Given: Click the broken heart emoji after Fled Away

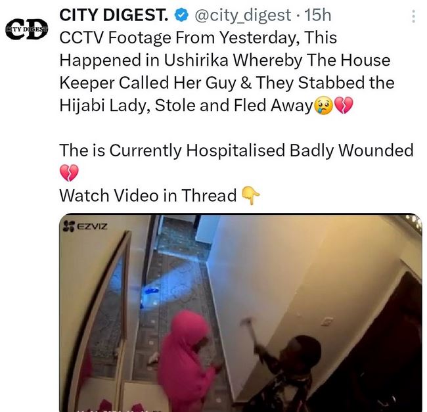Looking at the screenshot, I should click(344, 105).
